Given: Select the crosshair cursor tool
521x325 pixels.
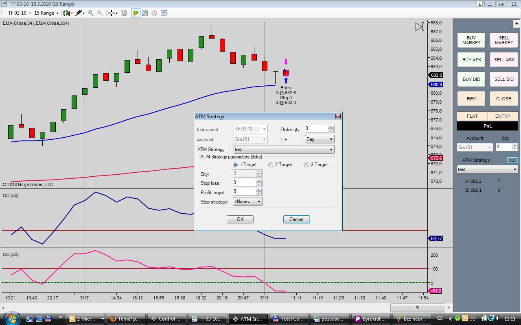Looking at the screenshot, I should (x=112, y=13).
